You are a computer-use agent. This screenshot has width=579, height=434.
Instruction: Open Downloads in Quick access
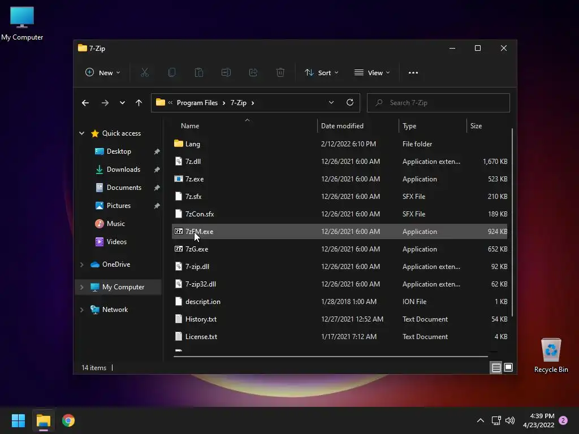(x=123, y=170)
